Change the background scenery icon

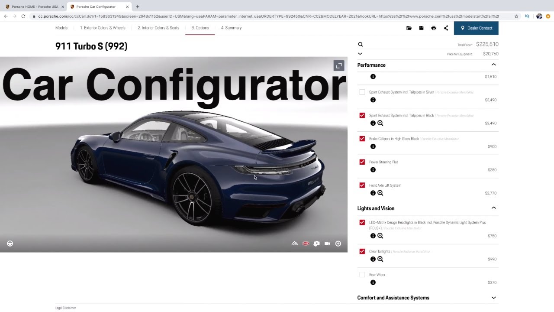295,244
